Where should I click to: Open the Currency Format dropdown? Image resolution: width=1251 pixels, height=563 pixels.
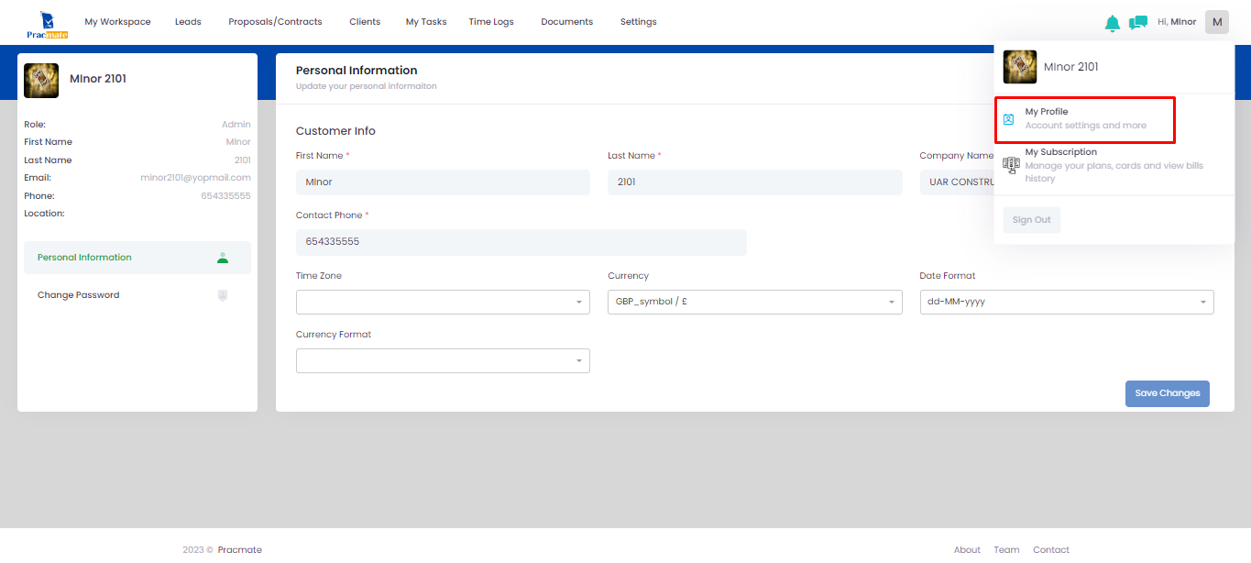coord(443,361)
